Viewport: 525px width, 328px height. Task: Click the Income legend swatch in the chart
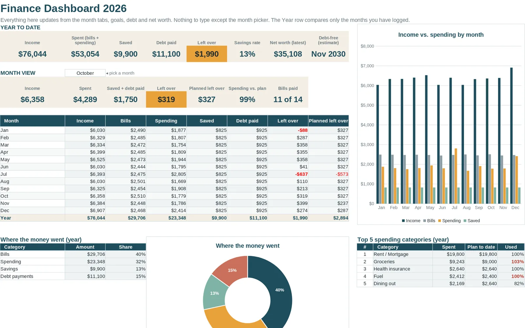403,221
